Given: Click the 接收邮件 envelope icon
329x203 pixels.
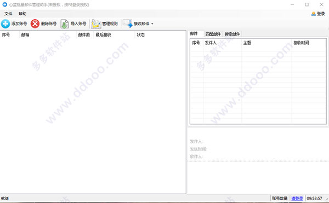Looking at the screenshot, I should click(x=128, y=24).
